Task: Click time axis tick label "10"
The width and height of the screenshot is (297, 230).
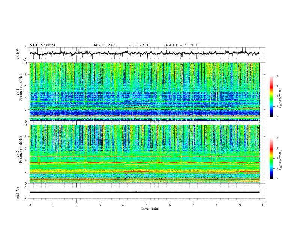Action: click(x=264, y=205)
